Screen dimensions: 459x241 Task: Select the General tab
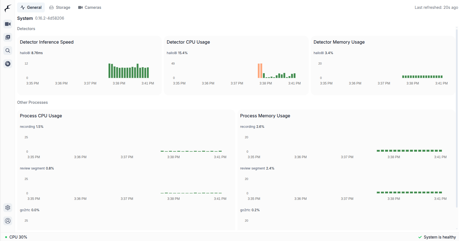[31, 7]
